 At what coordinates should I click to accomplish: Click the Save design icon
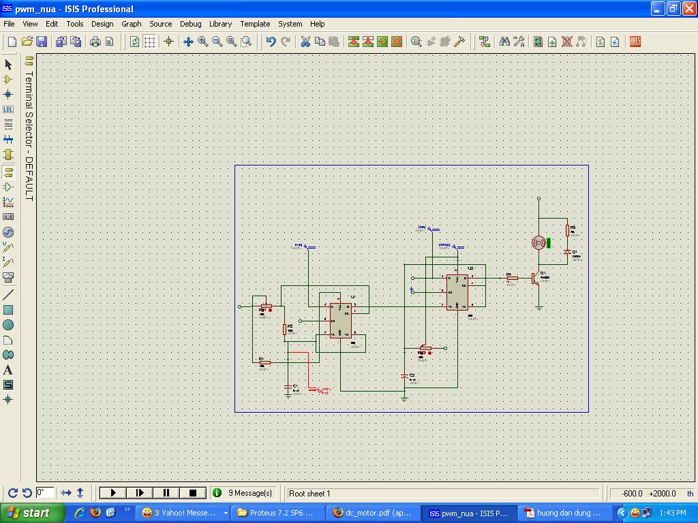coord(41,42)
